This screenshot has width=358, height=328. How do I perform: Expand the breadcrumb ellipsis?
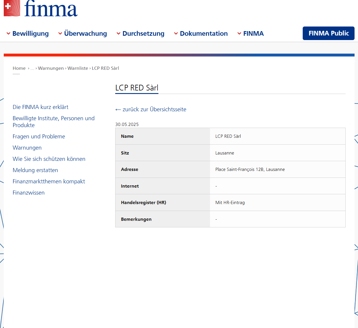pos(32,69)
